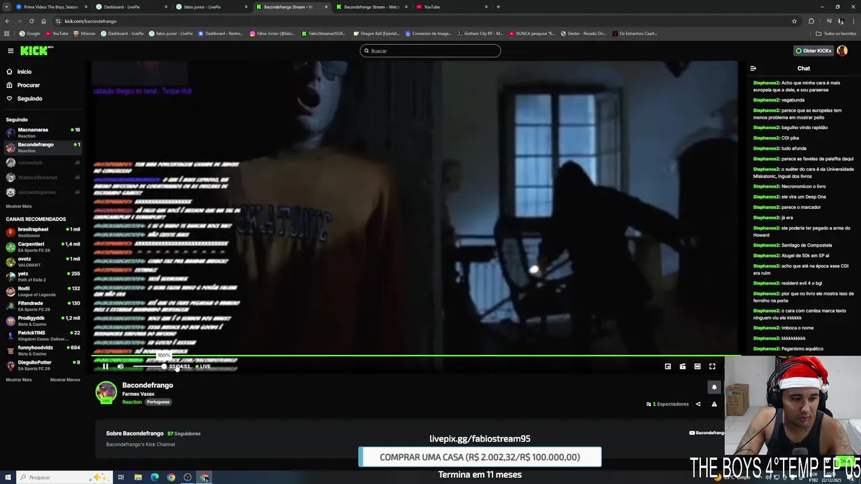Reload the page
Image resolution: width=861 pixels, height=484 pixels.
click(x=31, y=21)
